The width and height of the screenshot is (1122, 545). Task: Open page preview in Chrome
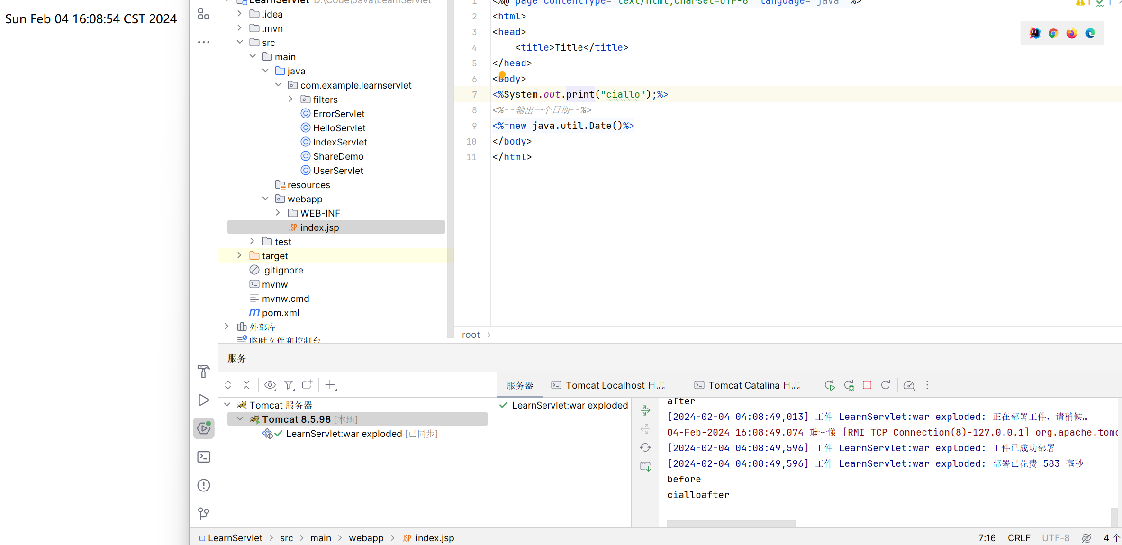pyautogui.click(x=1053, y=33)
